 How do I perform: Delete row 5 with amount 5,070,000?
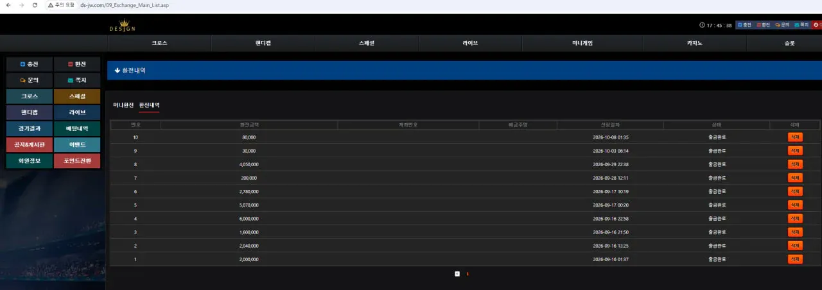[795, 205]
